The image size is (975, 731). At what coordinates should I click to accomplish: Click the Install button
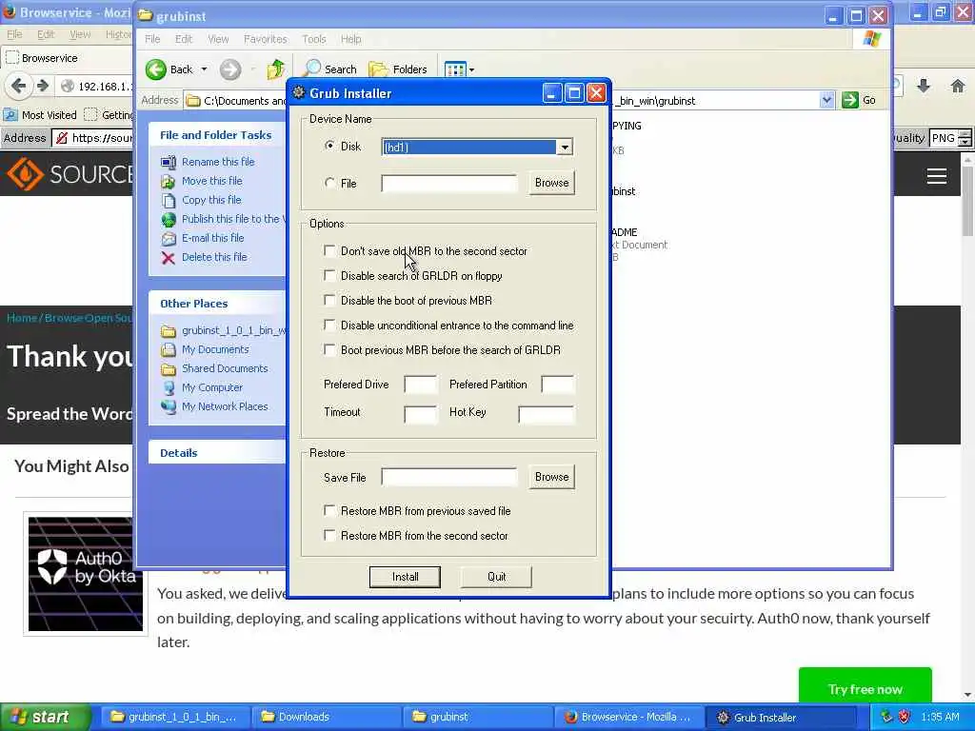[x=405, y=577]
